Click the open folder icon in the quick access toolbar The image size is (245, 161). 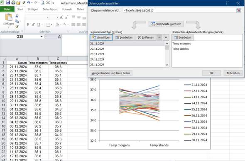coord(18,2)
